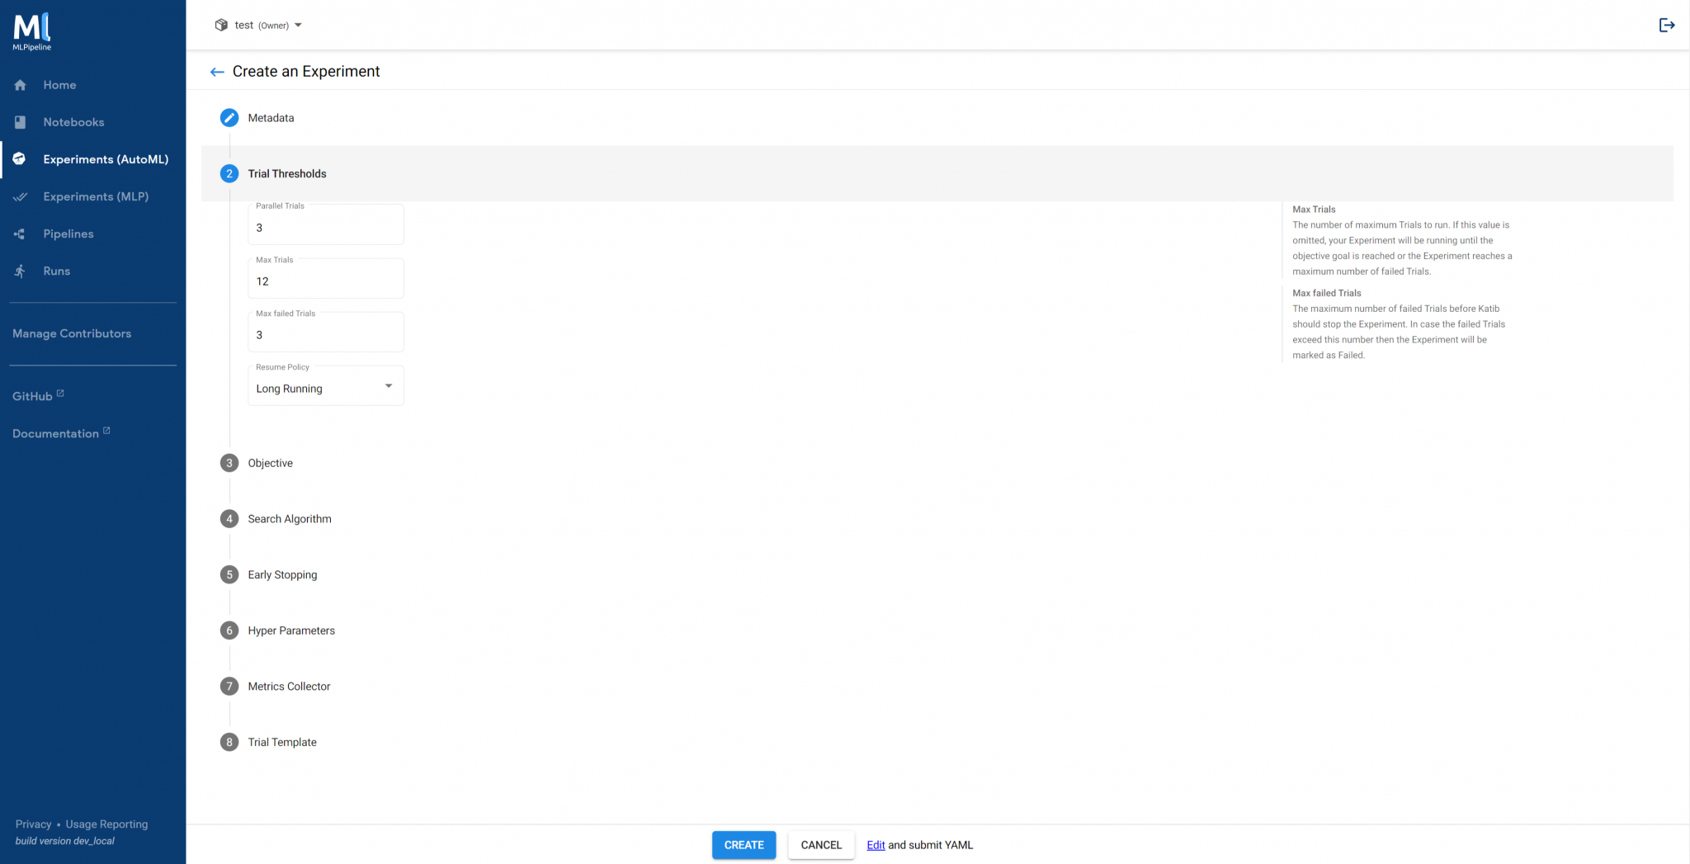
Task: Click the Max Trials input field
Action: [x=325, y=281]
